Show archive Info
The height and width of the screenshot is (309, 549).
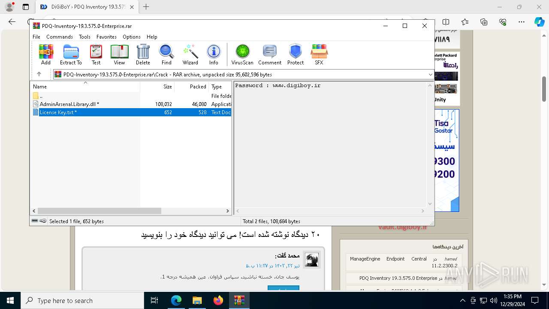(x=214, y=55)
